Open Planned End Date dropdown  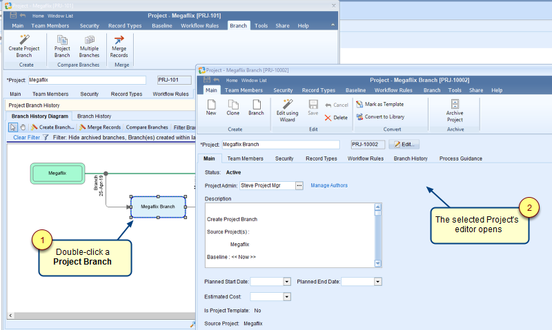(x=377, y=282)
